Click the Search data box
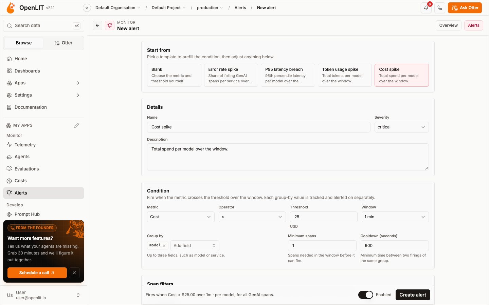 pyautogui.click(x=43, y=26)
